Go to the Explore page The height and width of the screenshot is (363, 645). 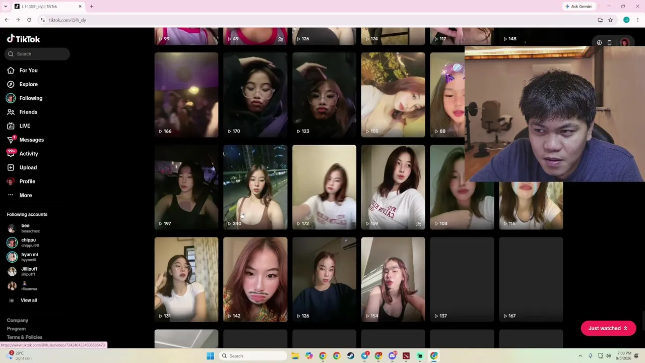tap(29, 84)
